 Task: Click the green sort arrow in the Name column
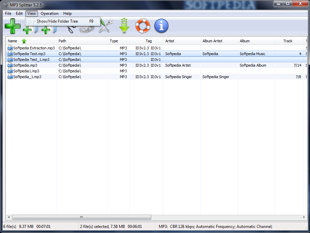tap(24, 41)
